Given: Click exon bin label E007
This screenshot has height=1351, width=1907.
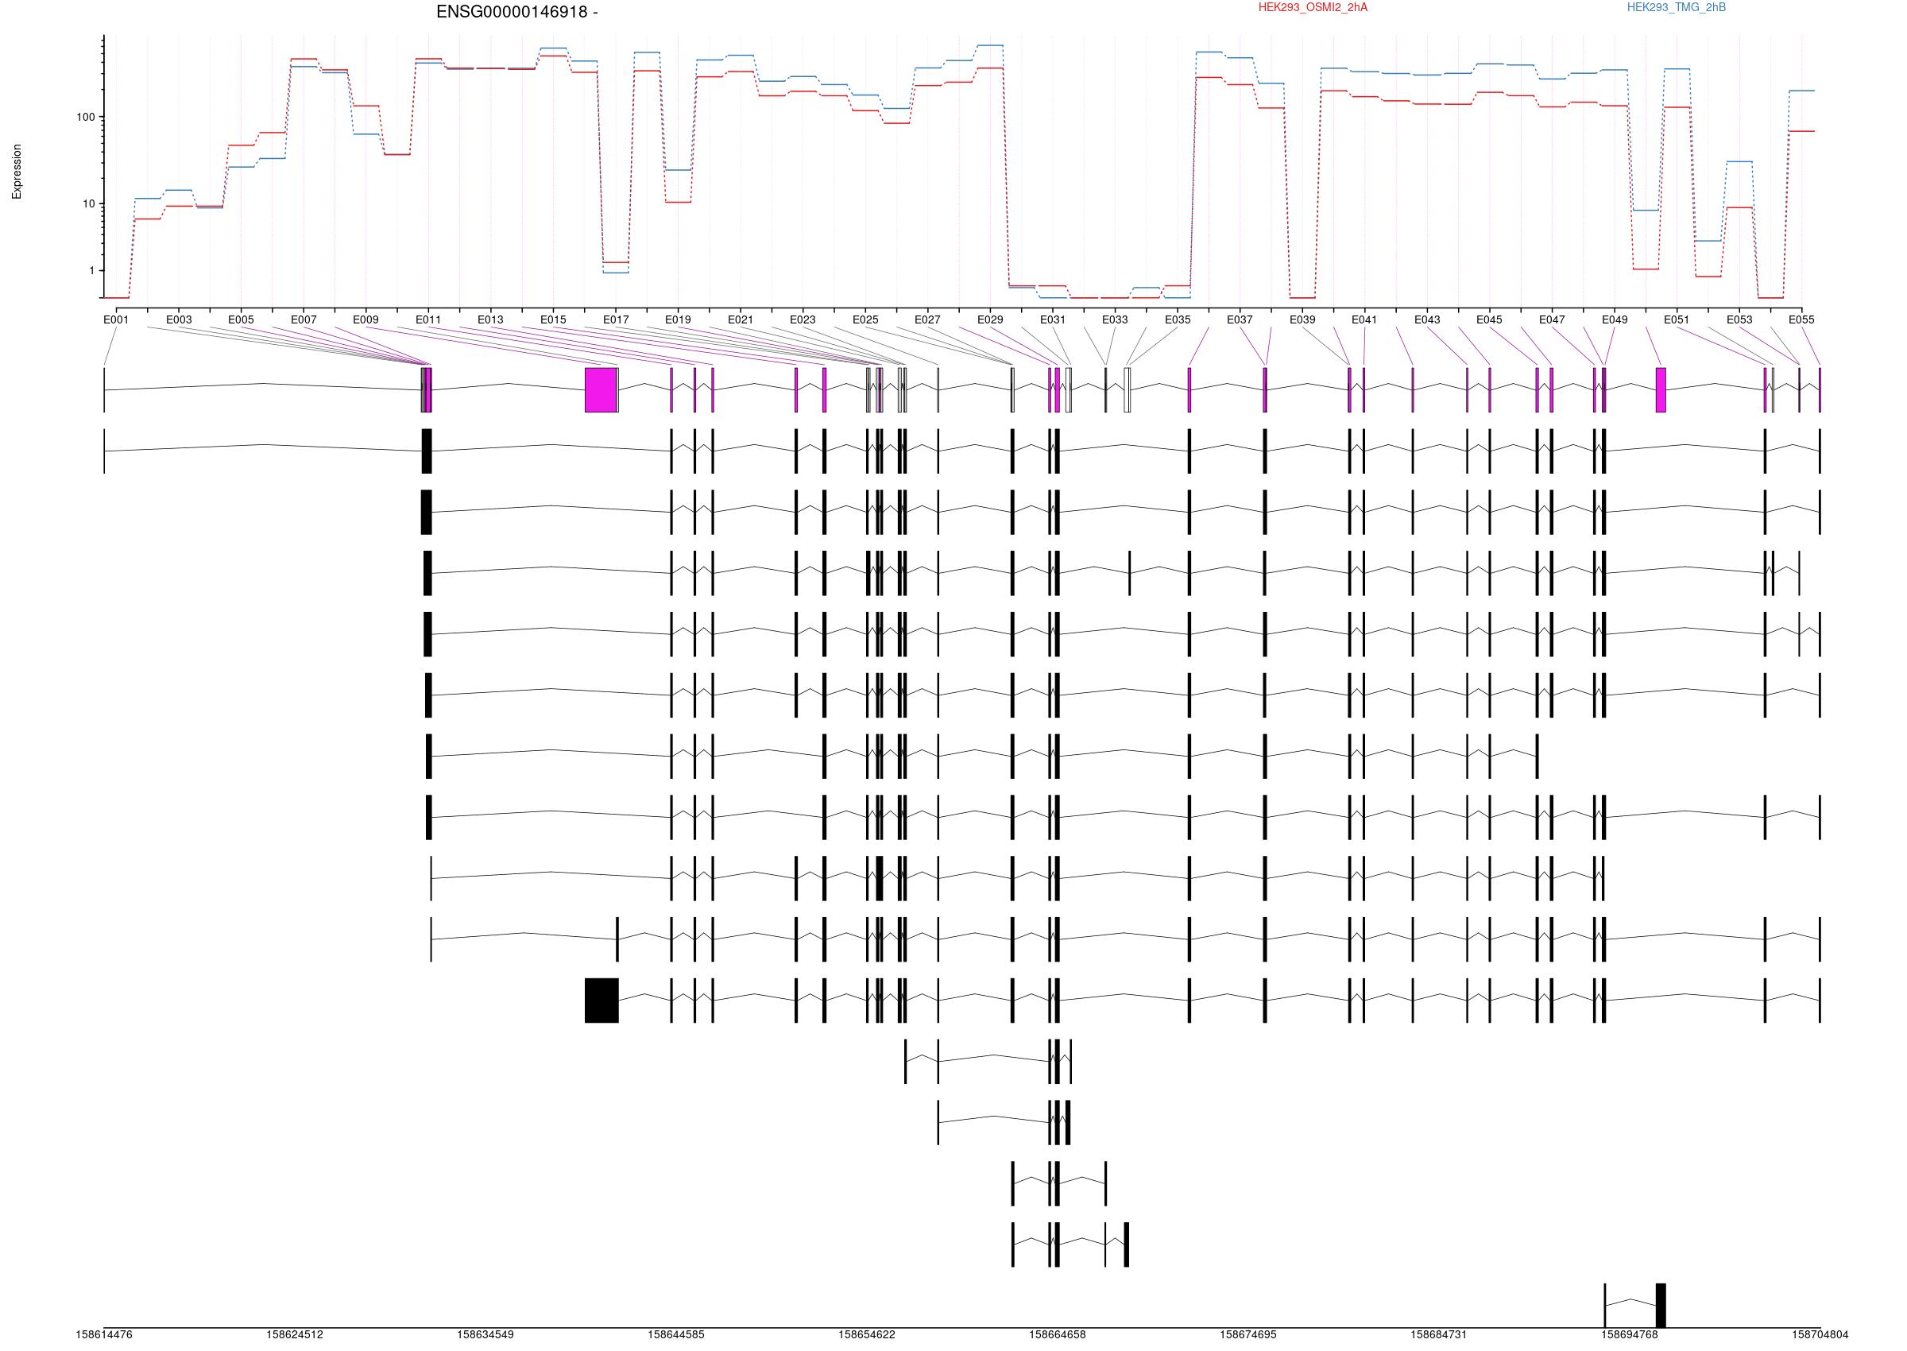Looking at the screenshot, I should [x=304, y=319].
